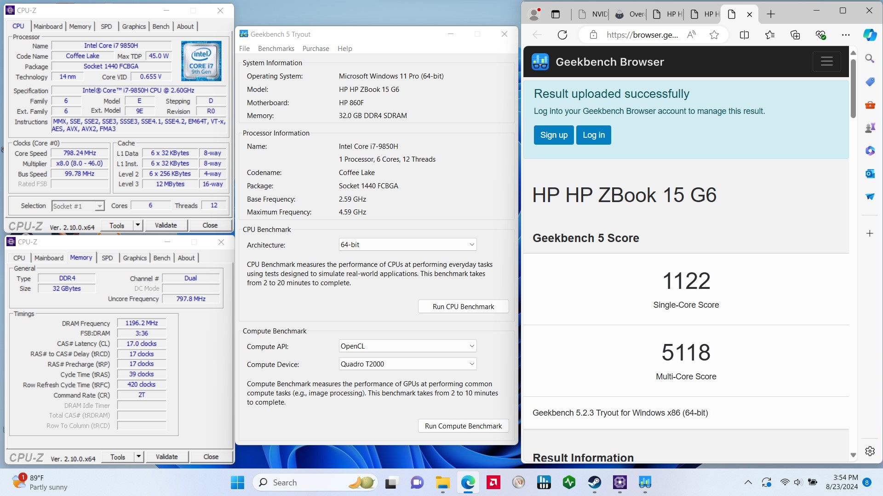Open a new Edge tab with plus icon
Image resolution: width=883 pixels, height=496 pixels.
[771, 14]
